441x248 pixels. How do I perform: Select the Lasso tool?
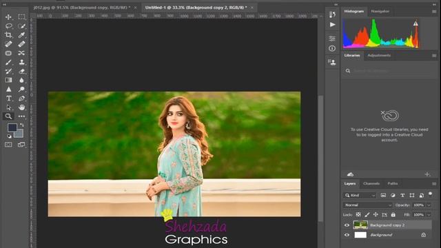[x=8, y=26]
